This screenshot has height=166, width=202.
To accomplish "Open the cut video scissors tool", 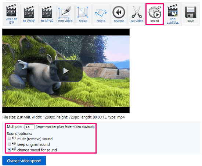I will [x=137, y=14].
